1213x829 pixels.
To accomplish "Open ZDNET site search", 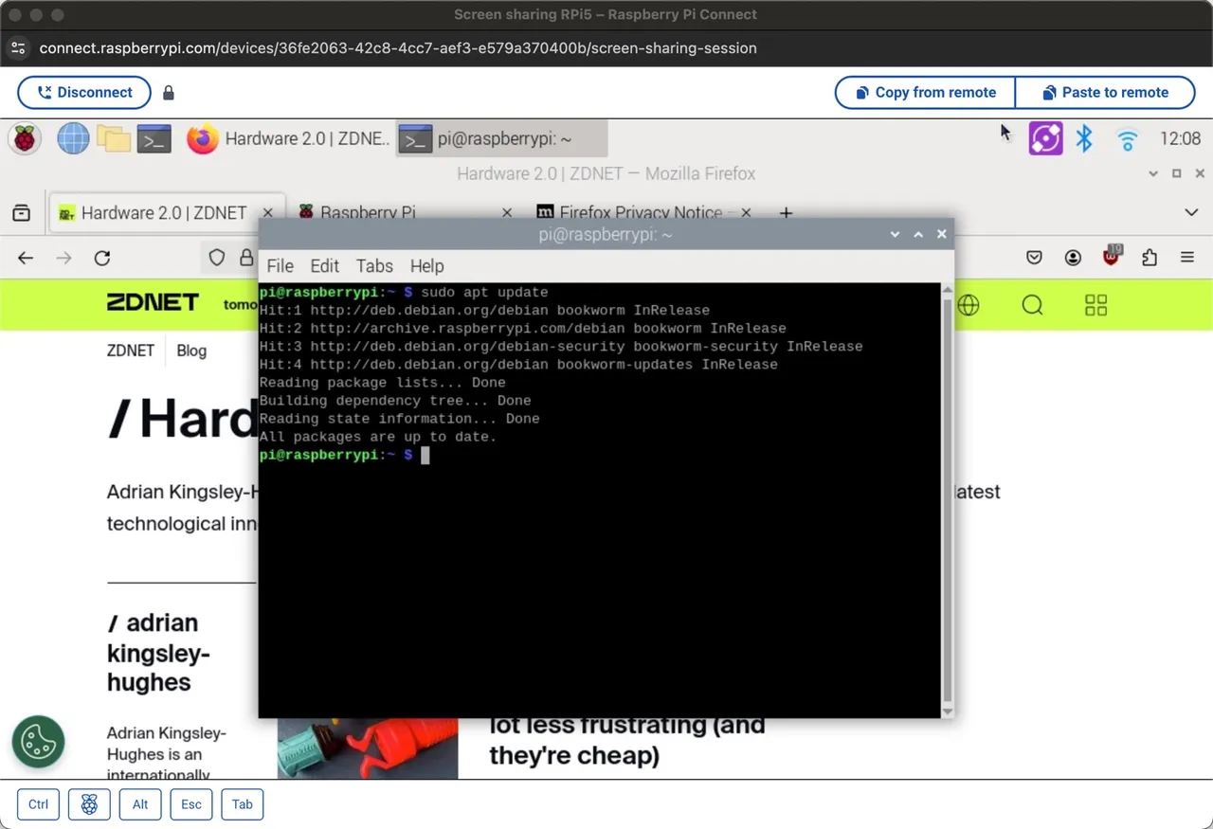I will 1032,305.
